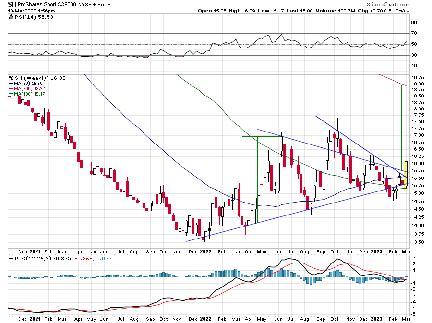The image size is (432, 323).
Task: Click the 14.00 price axis label
Action: (x=418, y=225)
